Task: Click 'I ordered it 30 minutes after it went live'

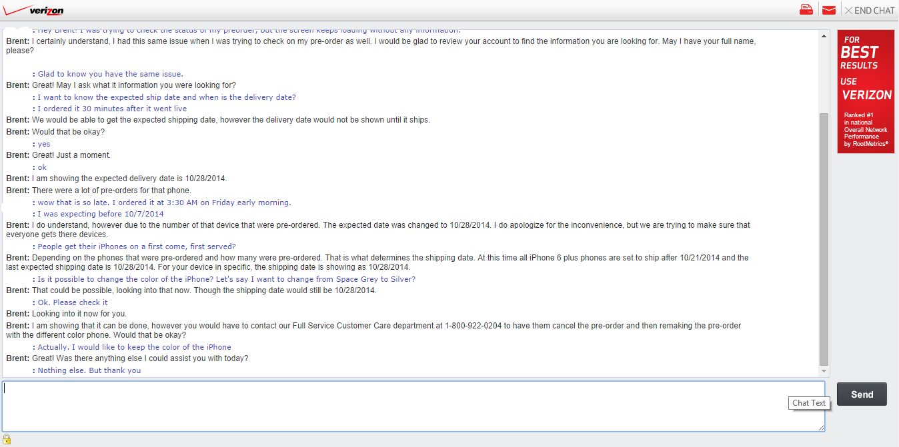Action: 112,109
